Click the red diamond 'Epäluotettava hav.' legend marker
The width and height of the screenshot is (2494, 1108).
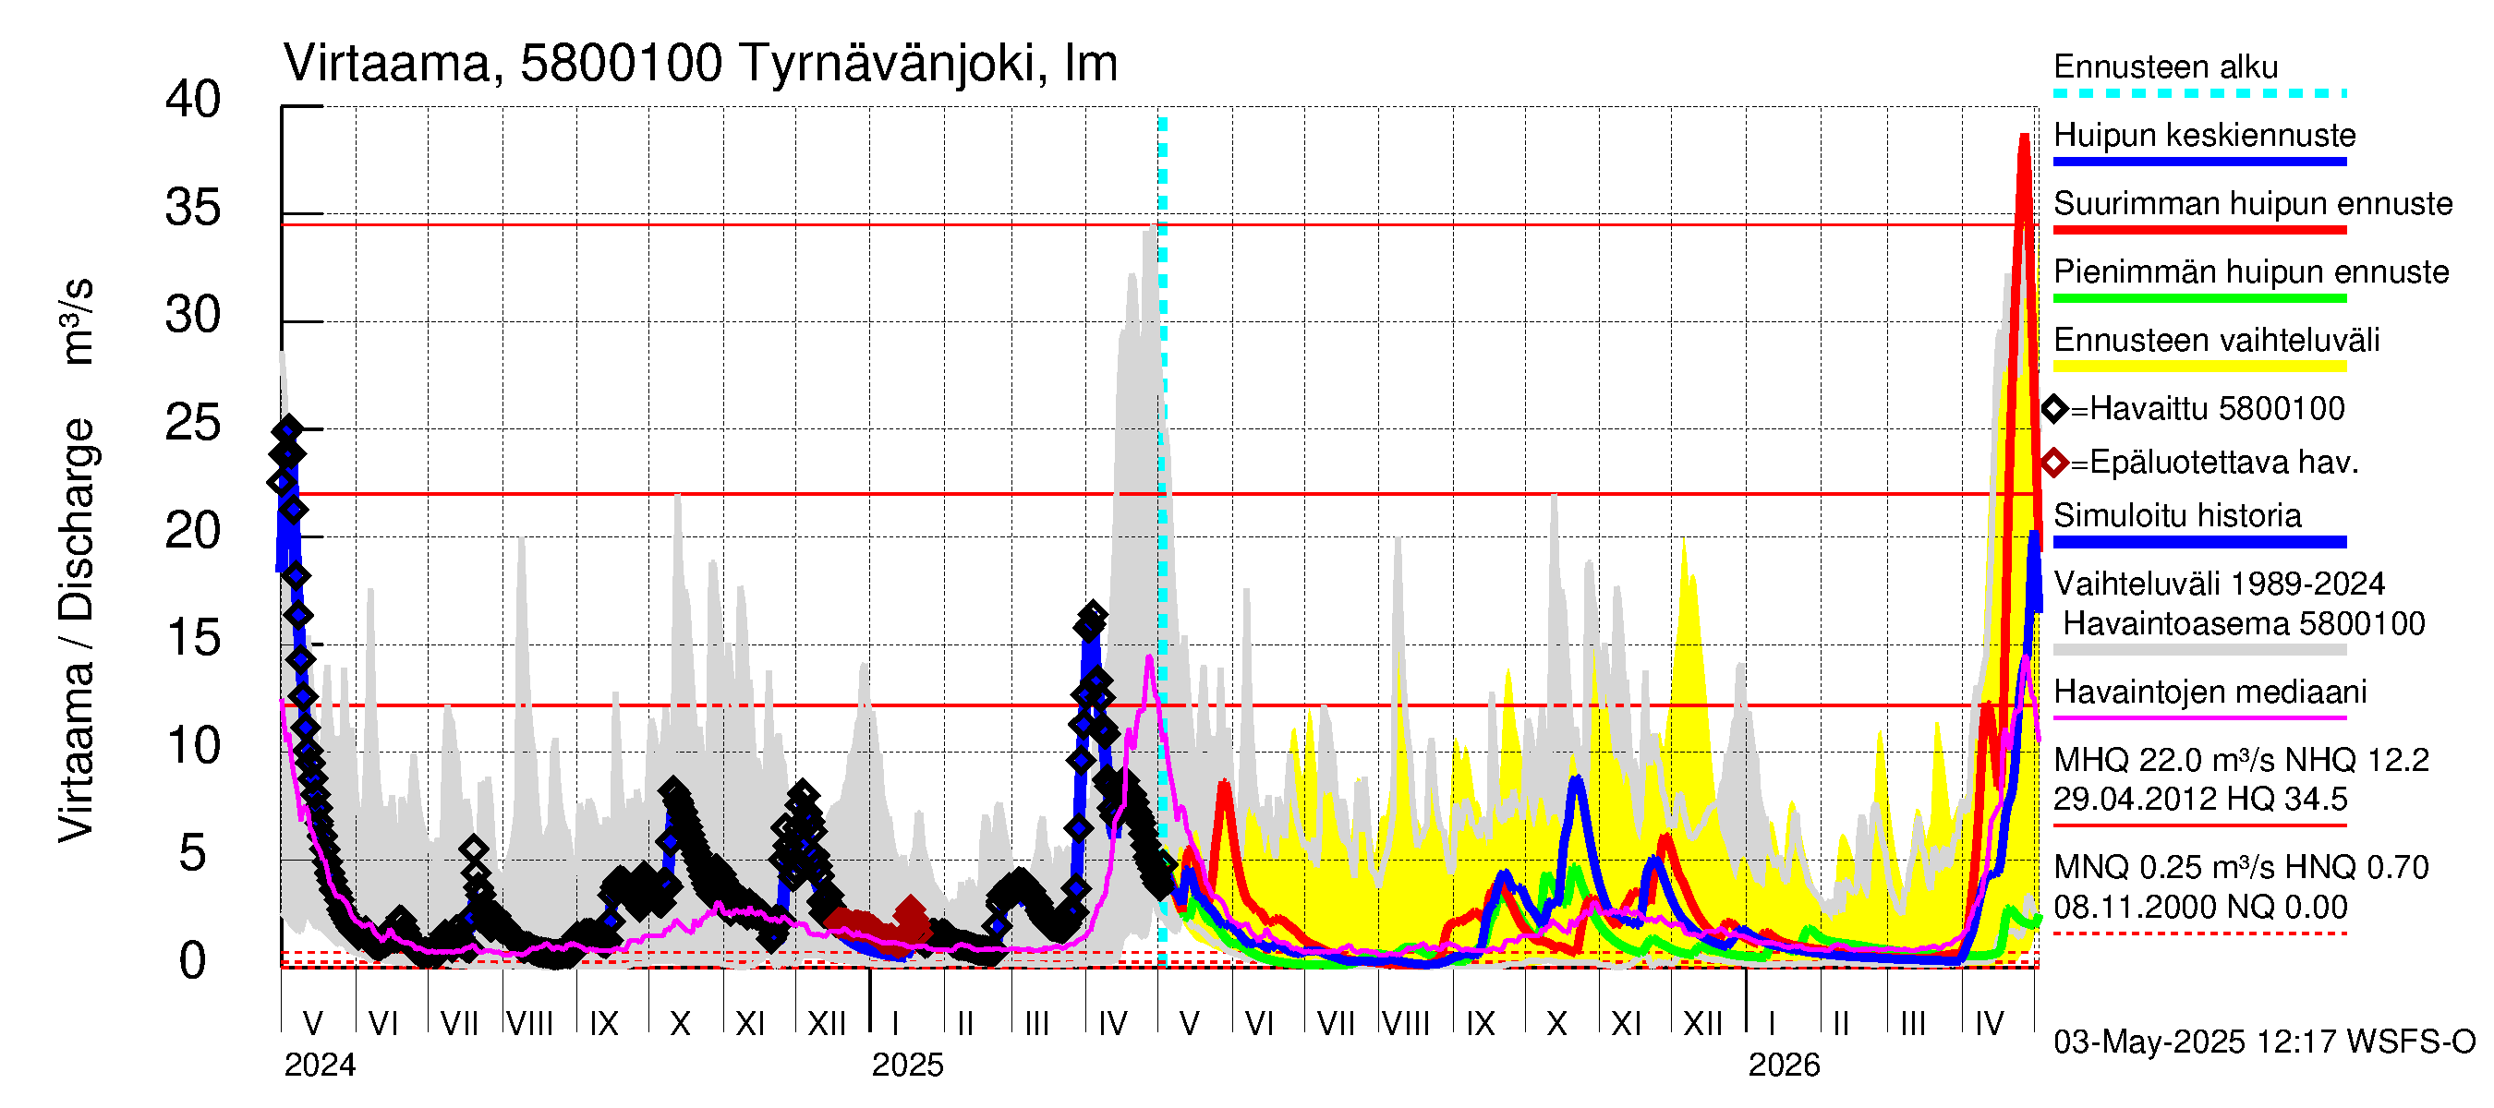click(x=2054, y=463)
